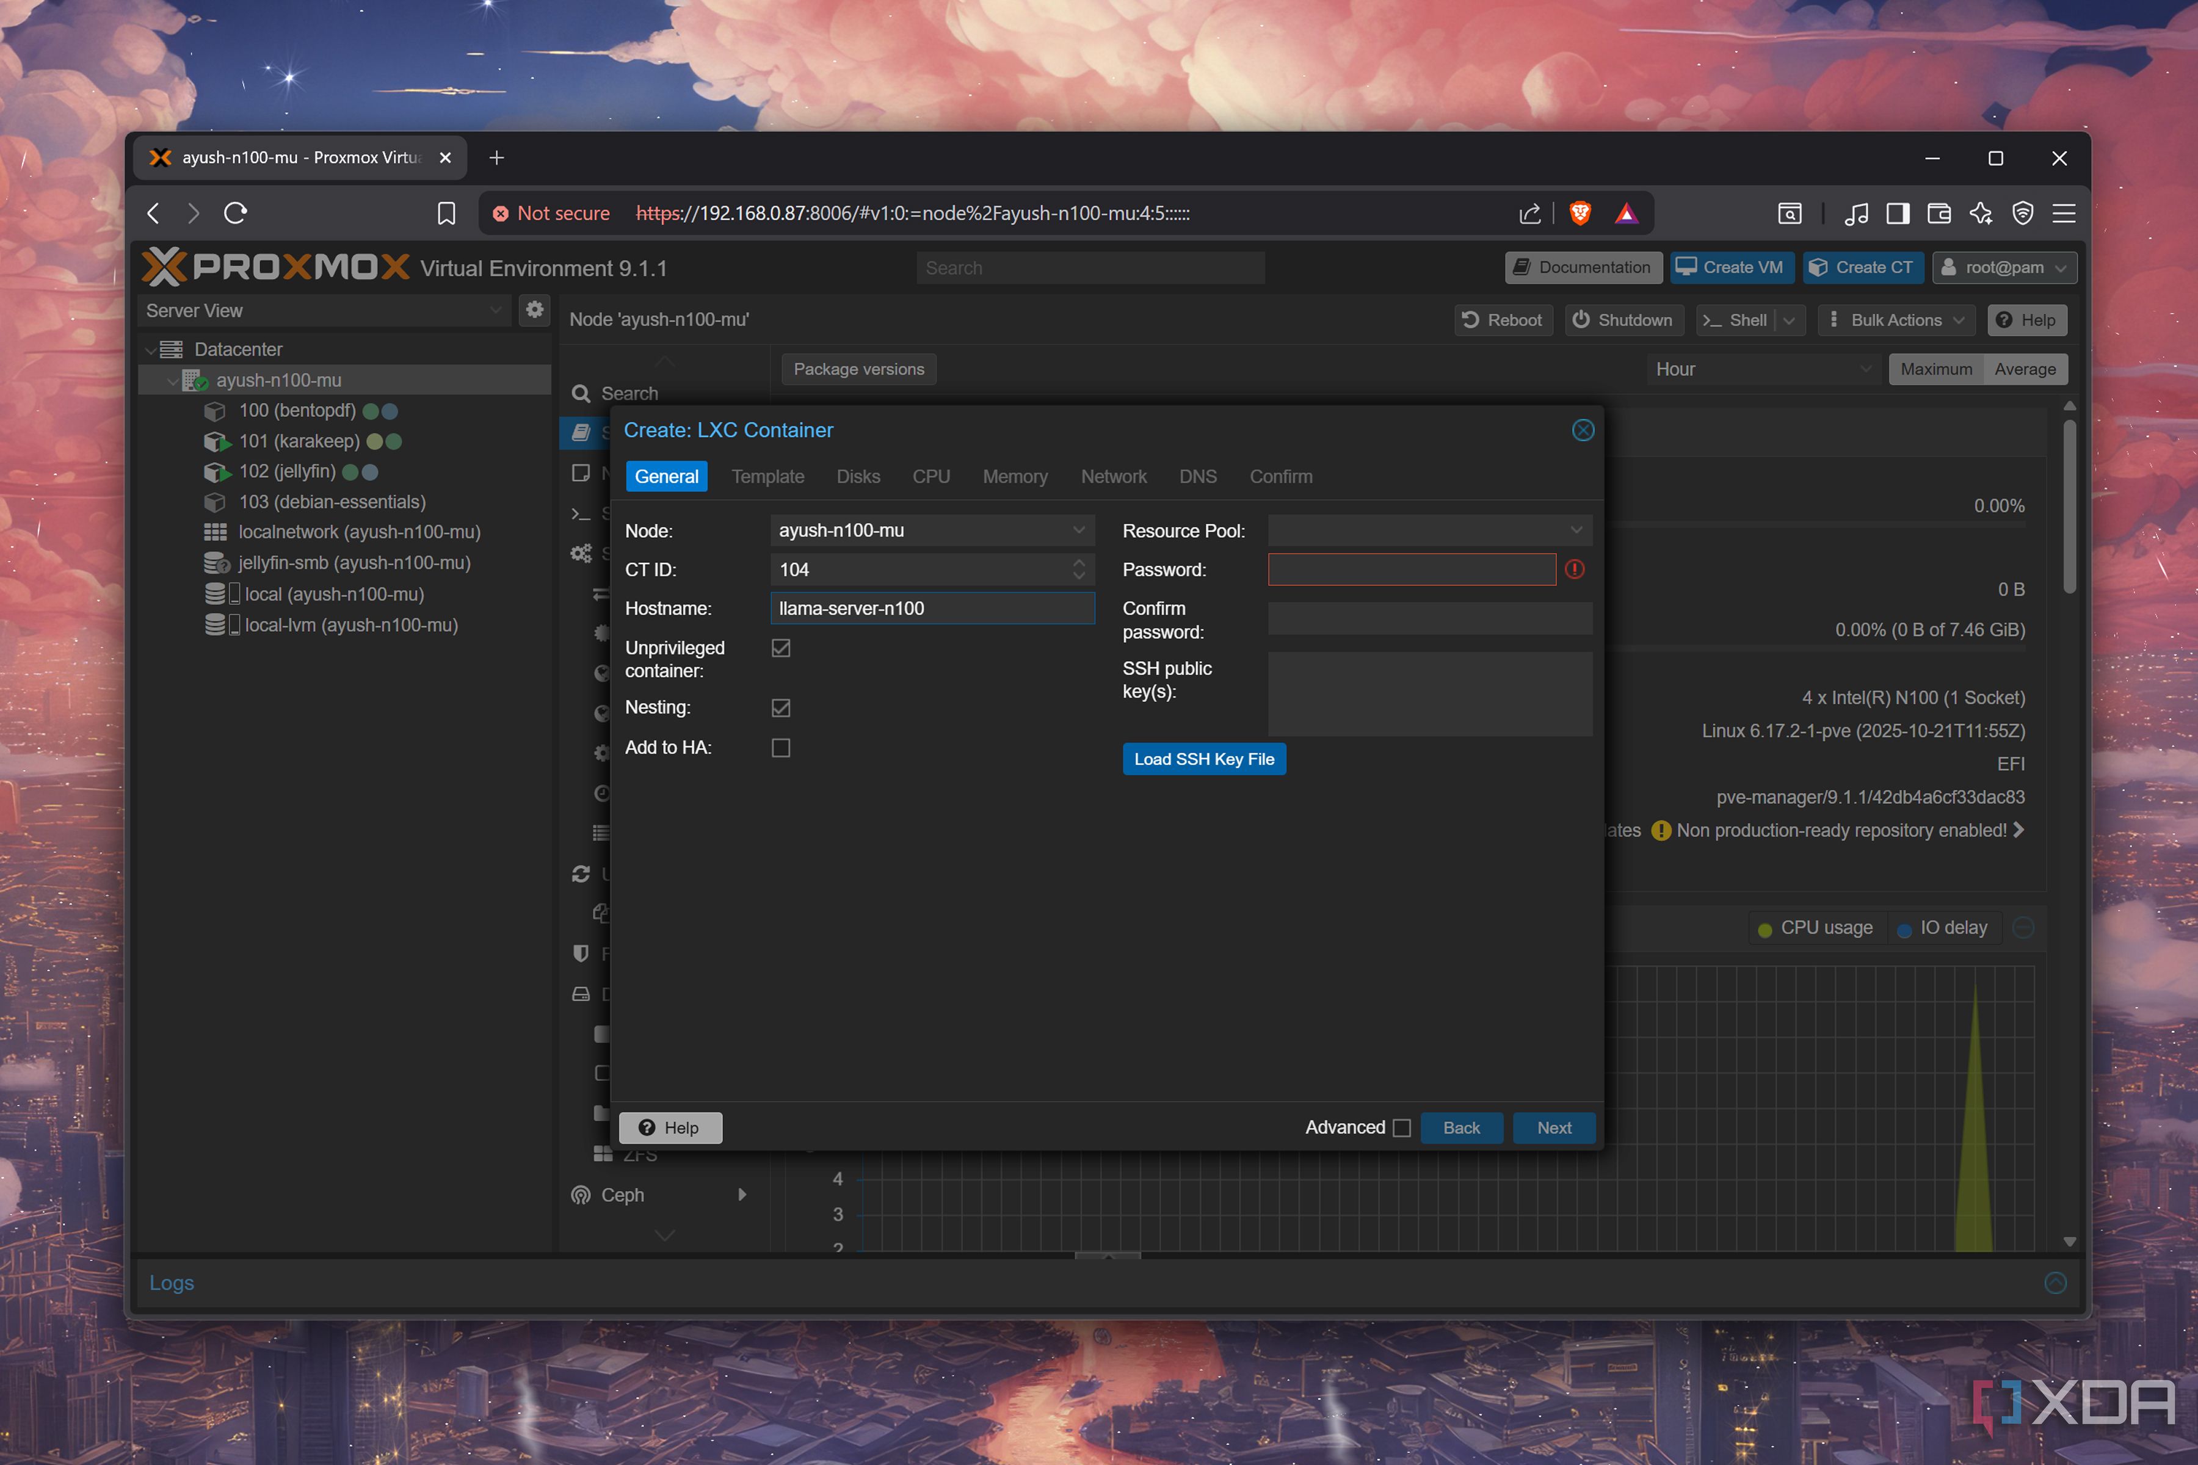Click the node panel vertical scrollbar

pos(2069,507)
